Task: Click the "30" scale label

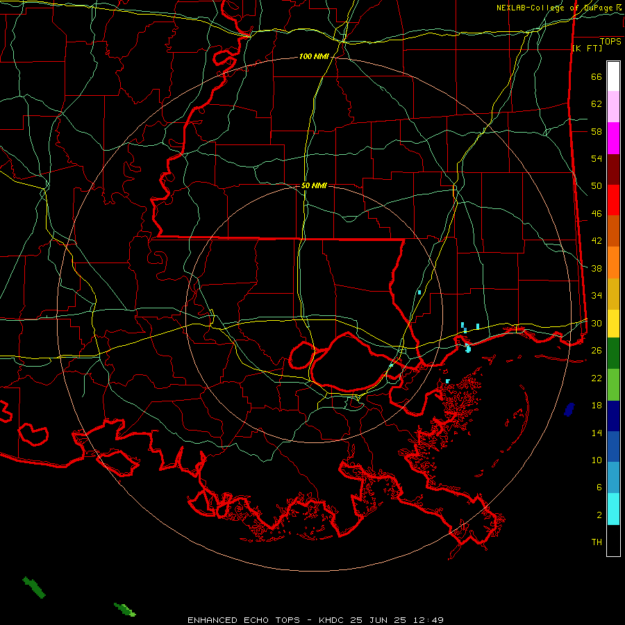Action: click(x=597, y=323)
